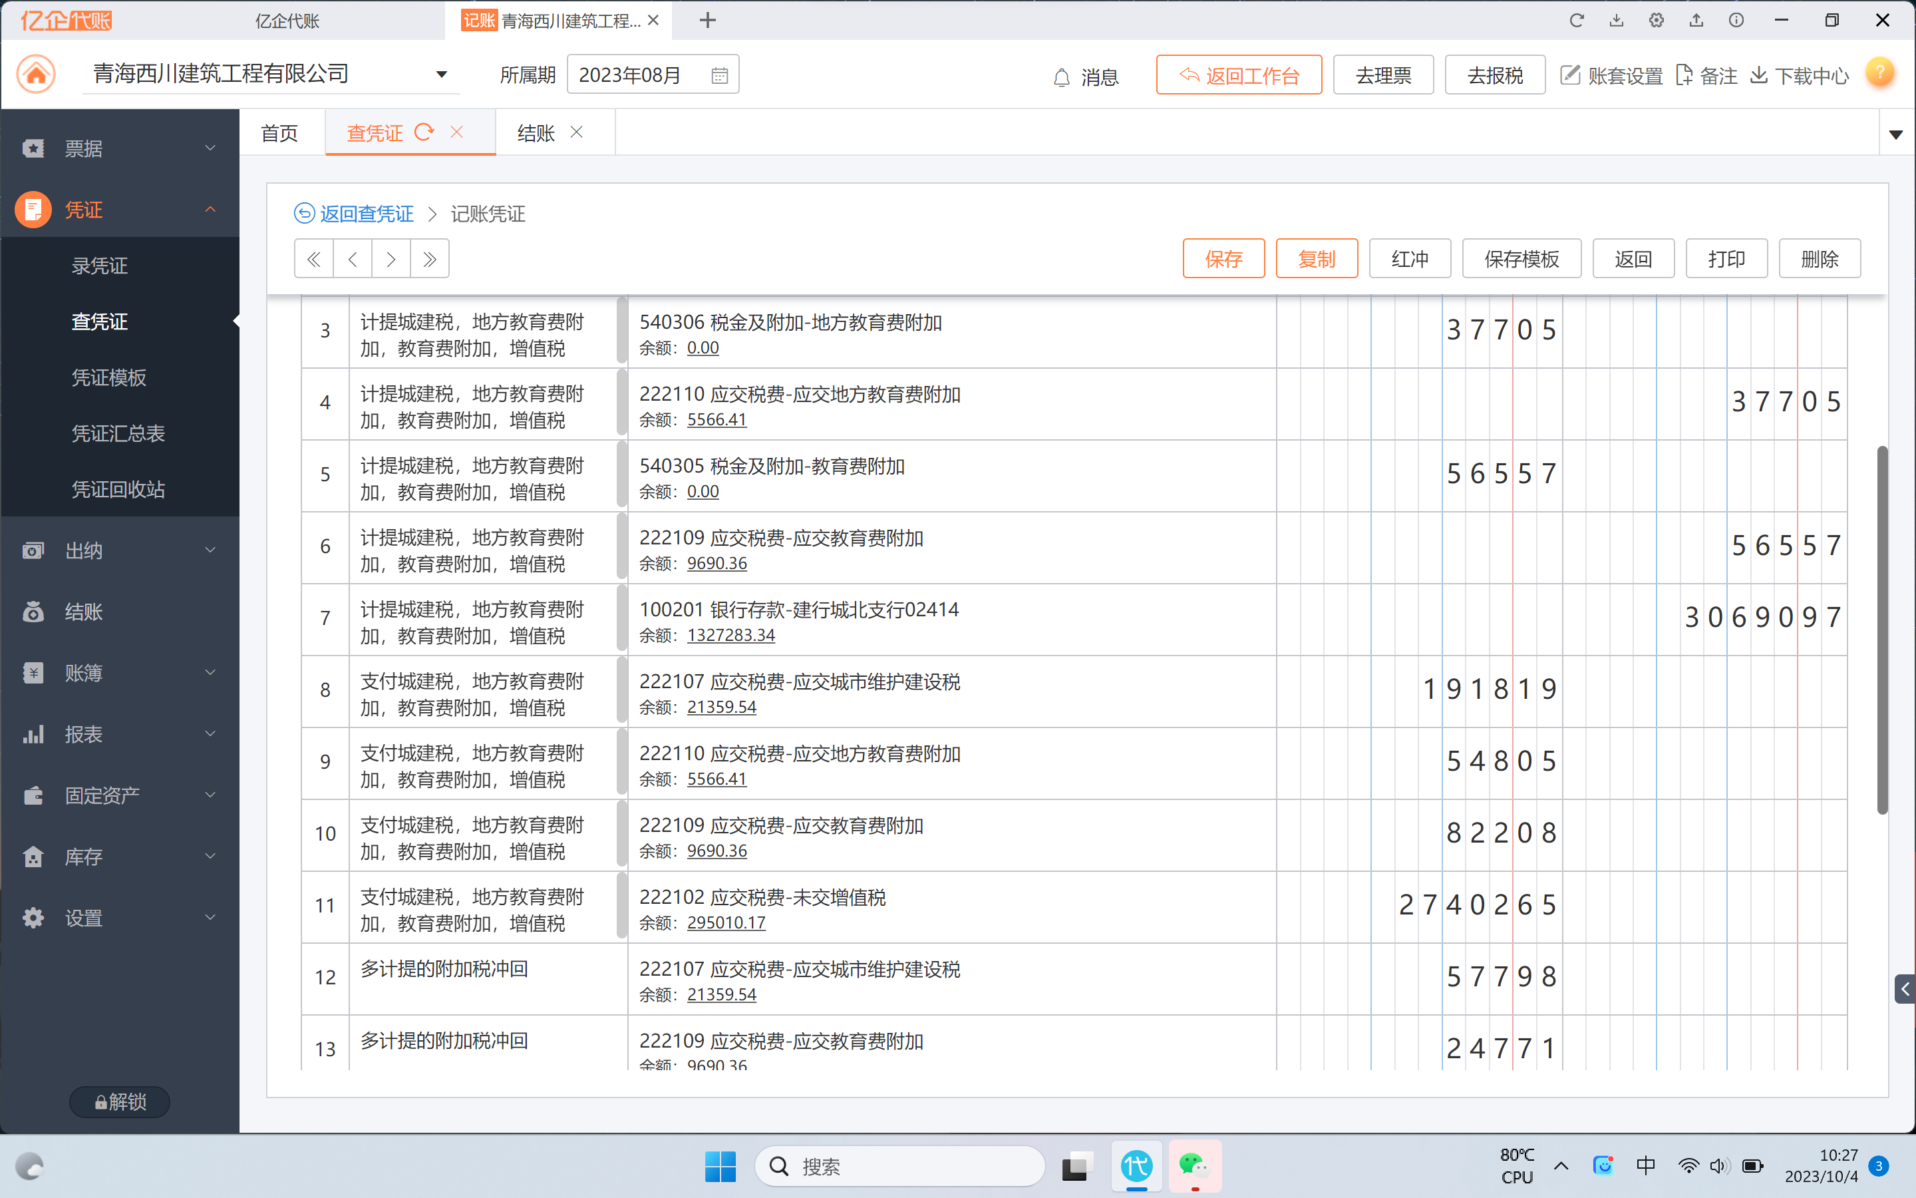Click the 删除 button

[x=1820, y=258]
